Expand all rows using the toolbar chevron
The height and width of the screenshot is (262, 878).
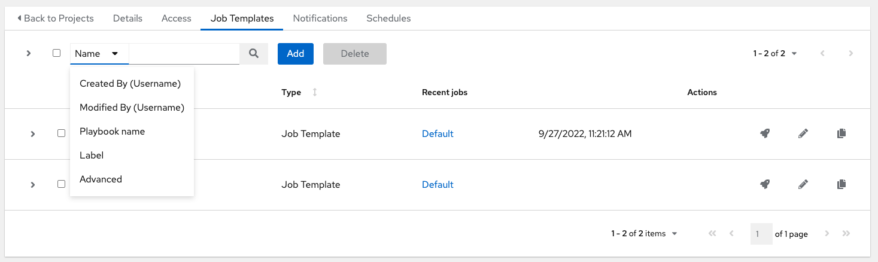[x=28, y=53]
